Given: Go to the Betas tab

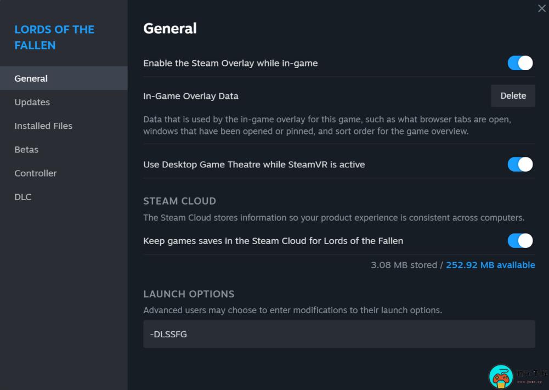Looking at the screenshot, I should [x=64, y=150].
